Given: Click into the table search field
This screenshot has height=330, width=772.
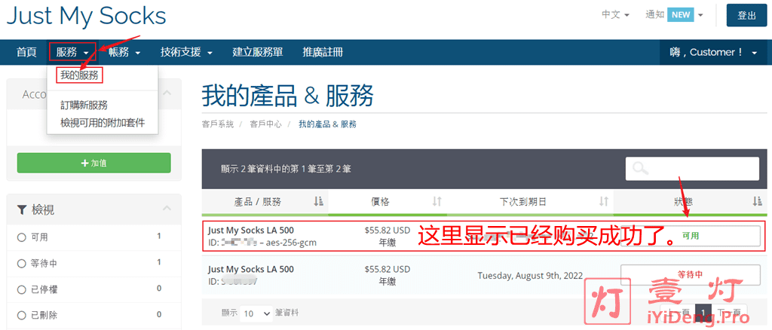Looking at the screenshot, I should (x=692, y=169).
